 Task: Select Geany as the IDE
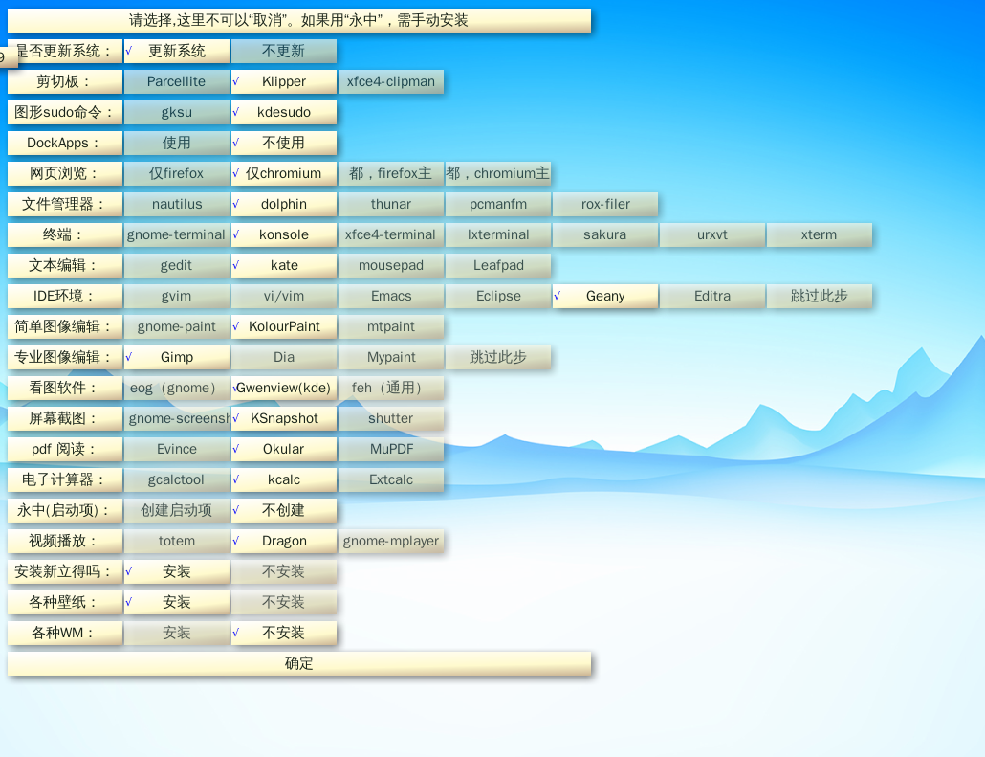(605, 296)
